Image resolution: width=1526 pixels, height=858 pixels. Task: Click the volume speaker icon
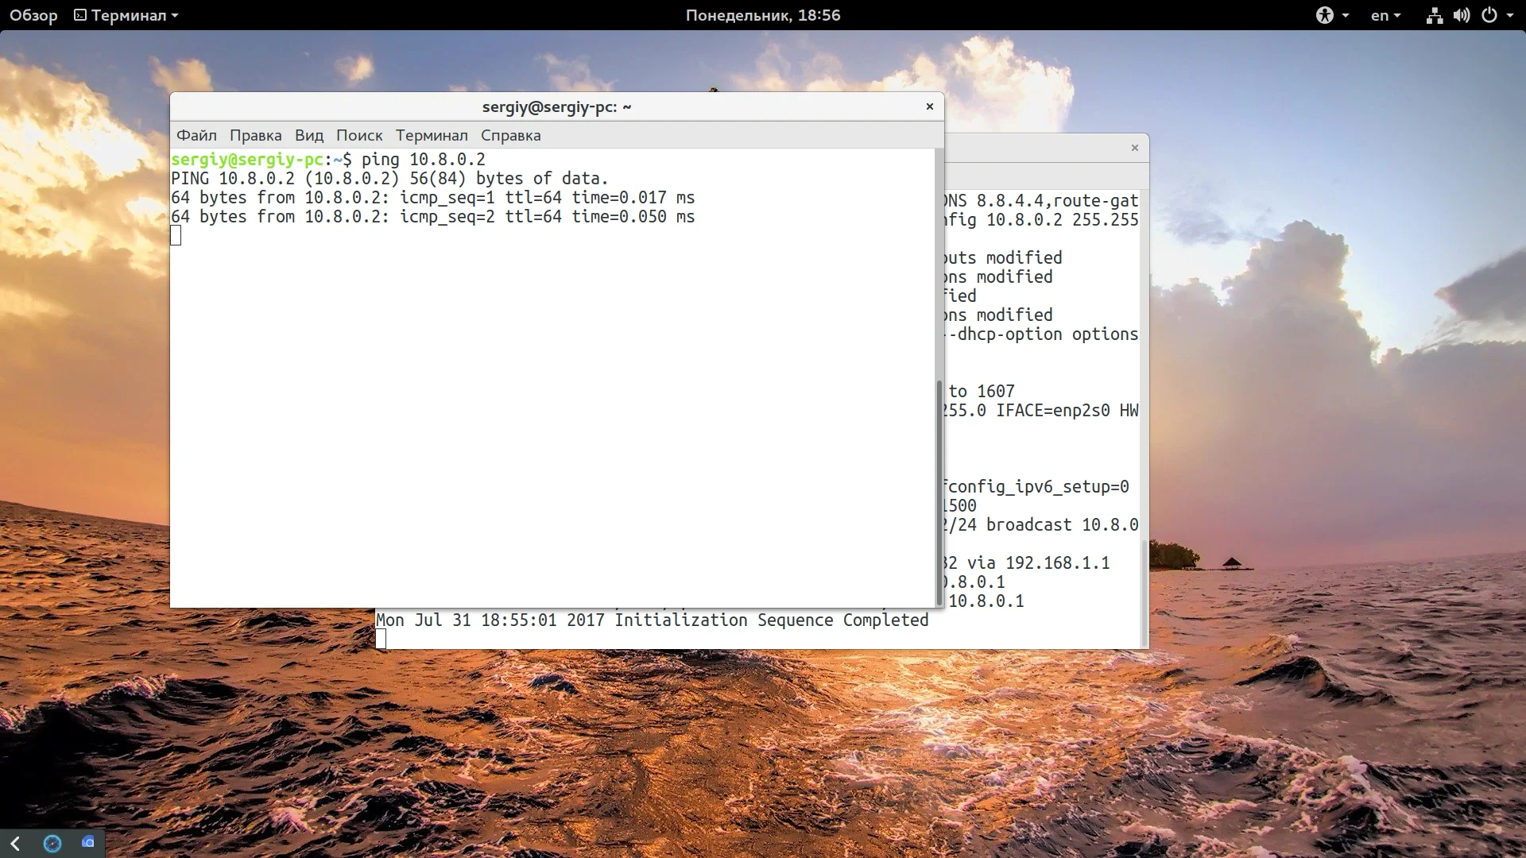coord(1461,15)
